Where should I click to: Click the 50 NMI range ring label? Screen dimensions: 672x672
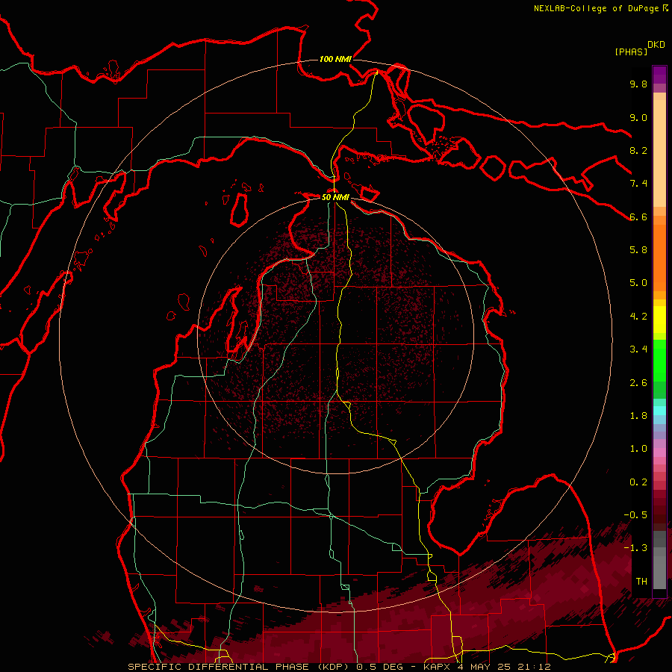pyautogui.click(x=335, y=197)
